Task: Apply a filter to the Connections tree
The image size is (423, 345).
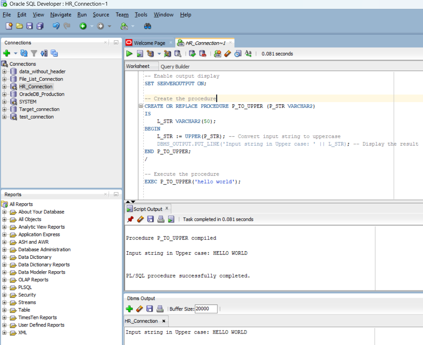Action: click(33, 53)
